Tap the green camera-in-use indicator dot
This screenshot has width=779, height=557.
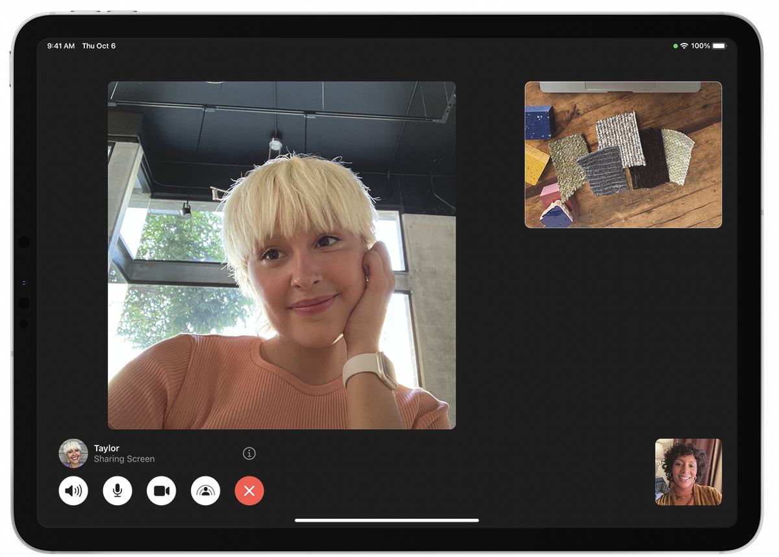[x=676, y=46]
